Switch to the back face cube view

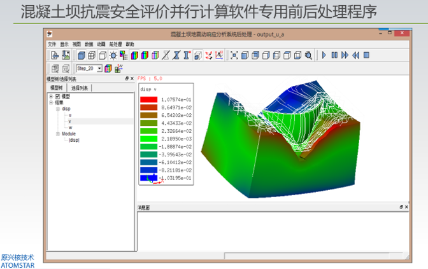point(255,55)
